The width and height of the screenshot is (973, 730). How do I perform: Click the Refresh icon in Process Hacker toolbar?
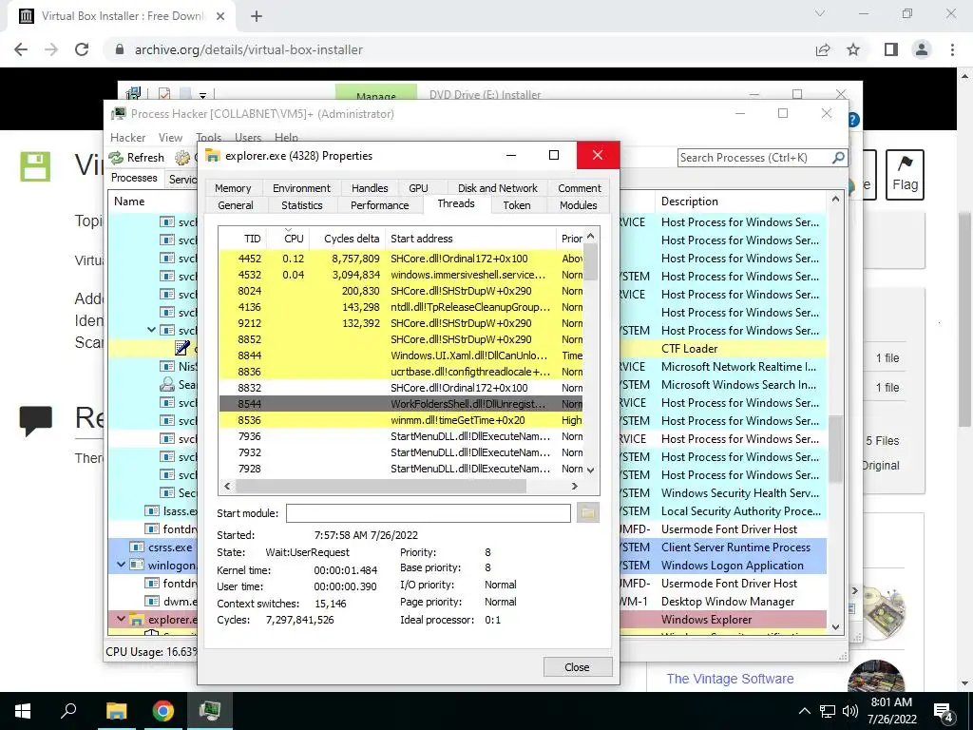[116, 158]
